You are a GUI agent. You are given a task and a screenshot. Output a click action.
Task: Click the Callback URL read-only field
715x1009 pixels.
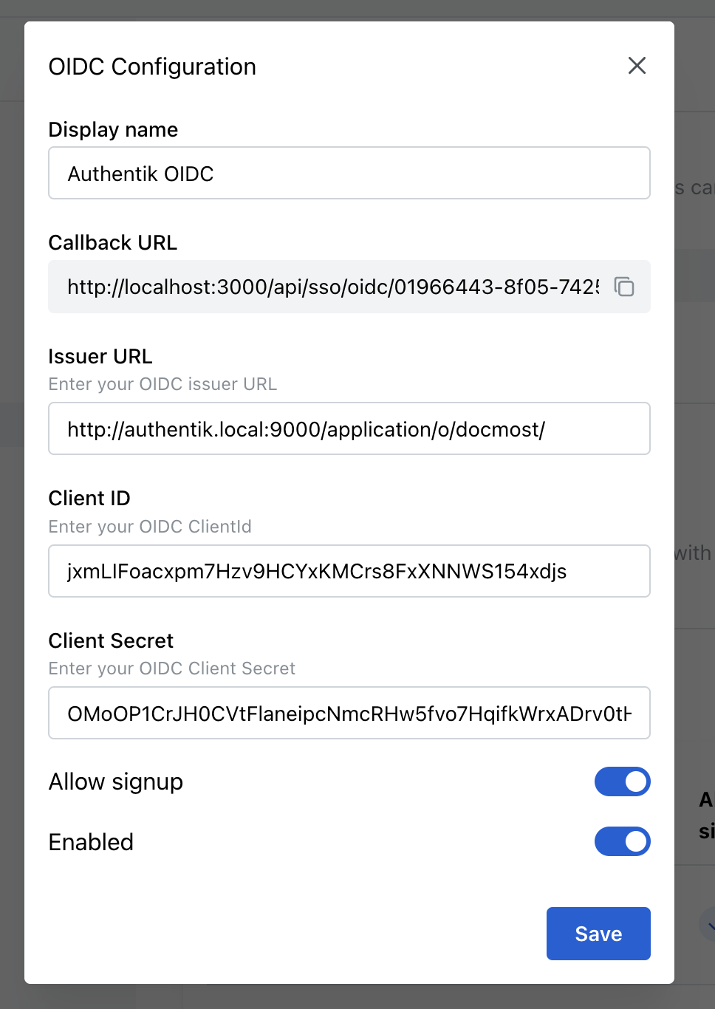pyautogui.click(x=332, y=287)
